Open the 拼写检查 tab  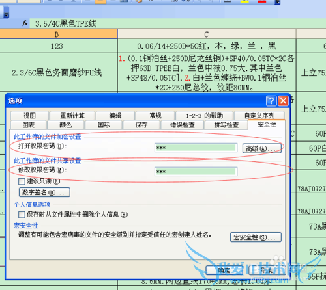pyautogui.click(x=226, y=125)
